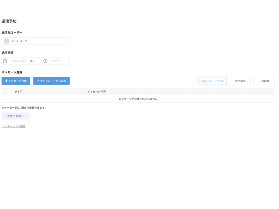This screenshot has width=279, height=209.
Task: Click the user avatar icon beside テストユーザー
Action: [7, 41]
